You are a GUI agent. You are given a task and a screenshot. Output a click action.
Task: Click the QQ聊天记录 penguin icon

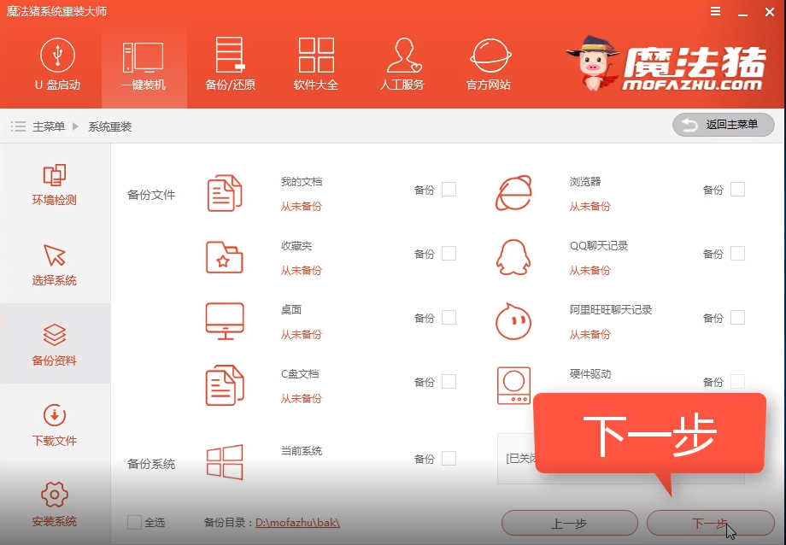(513, 255)
